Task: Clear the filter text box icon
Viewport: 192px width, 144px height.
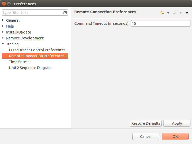Action: click(x=65, y=13)
